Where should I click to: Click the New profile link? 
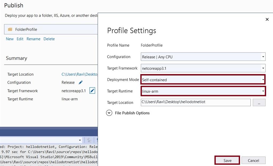coord(10,39)
